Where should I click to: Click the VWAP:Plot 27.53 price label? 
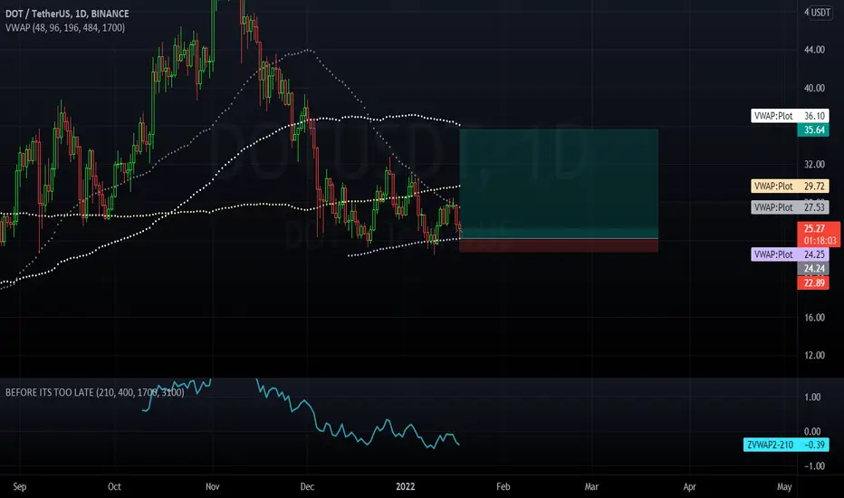[790, 207]
